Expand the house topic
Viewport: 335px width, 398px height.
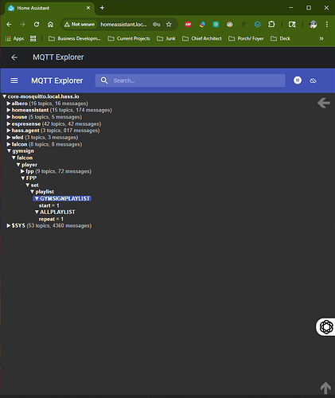point(9,117)
